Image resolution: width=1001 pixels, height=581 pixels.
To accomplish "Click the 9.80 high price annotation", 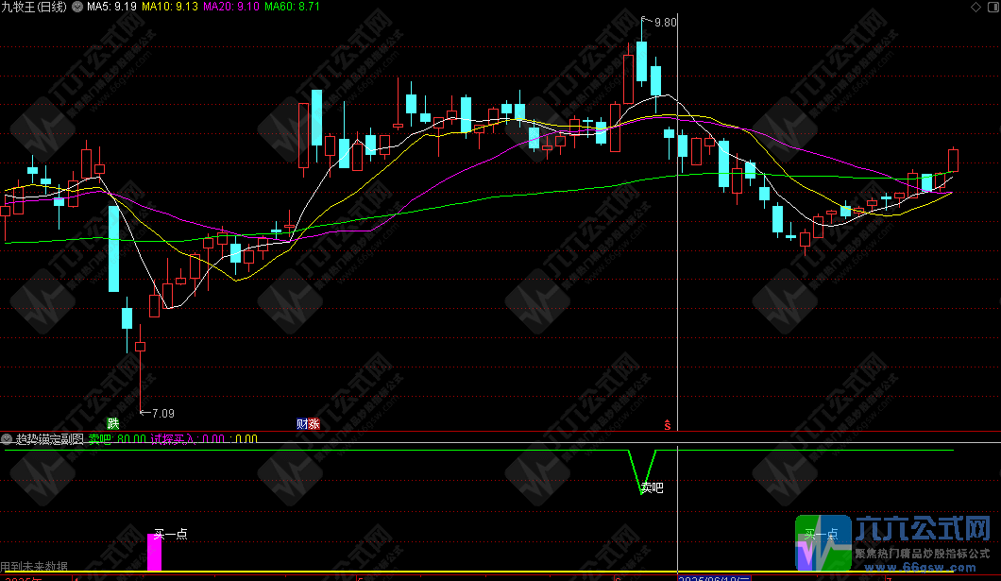I will point(665,22).
